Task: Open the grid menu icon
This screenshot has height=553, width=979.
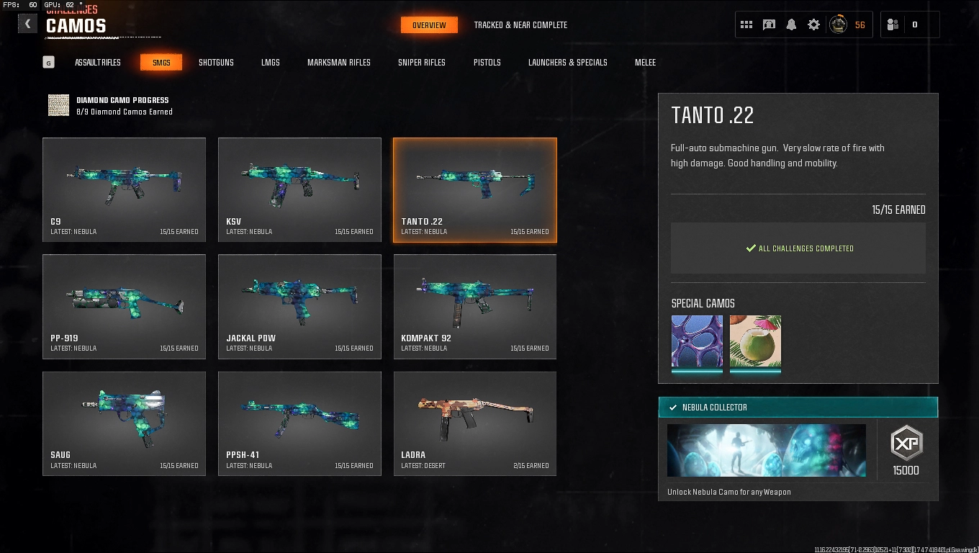Action: tap(746, 24)
